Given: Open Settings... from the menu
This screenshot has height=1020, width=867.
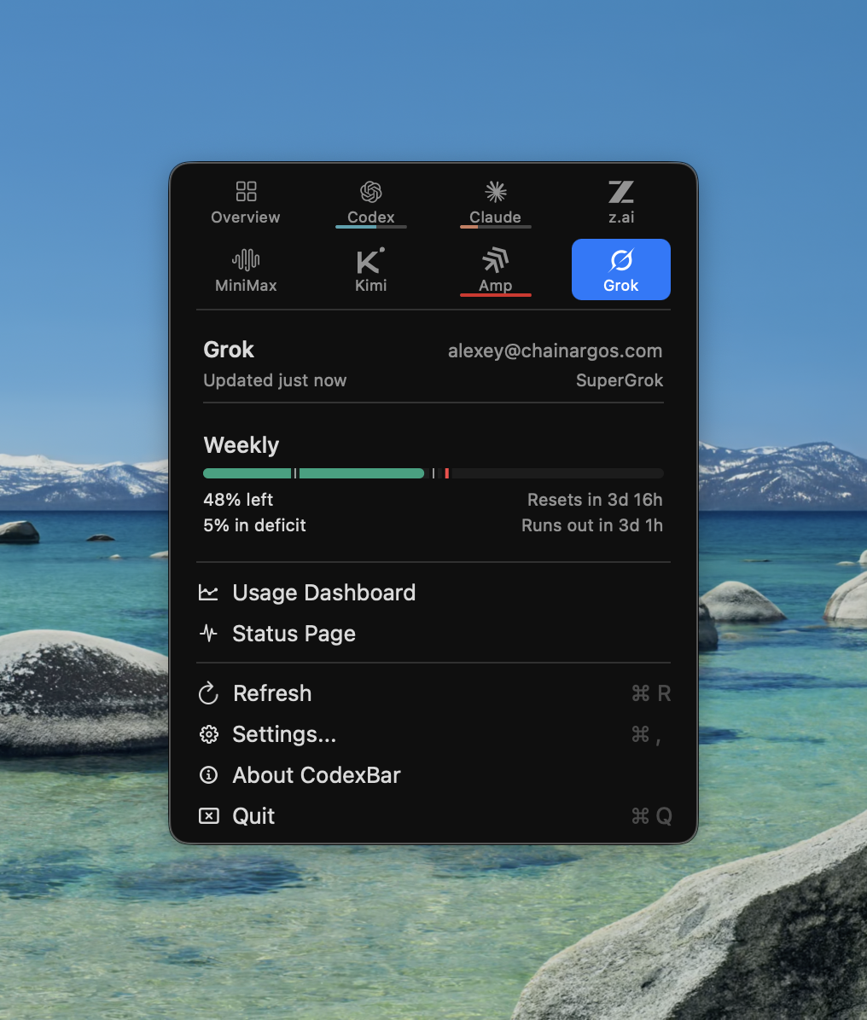Looking at the screenshot, I should pyautogui.click(x=433, y=734).
